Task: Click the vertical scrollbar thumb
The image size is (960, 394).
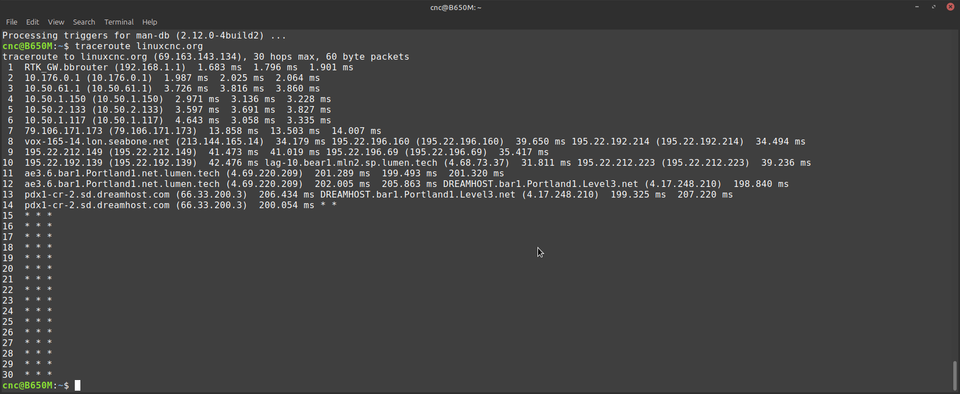Action: pos(955,376)
